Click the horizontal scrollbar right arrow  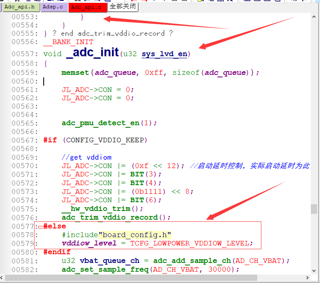(x=308, y=278)
